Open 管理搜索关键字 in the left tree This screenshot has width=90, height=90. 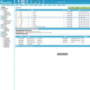pyautogui.click(x=7, y=41)
